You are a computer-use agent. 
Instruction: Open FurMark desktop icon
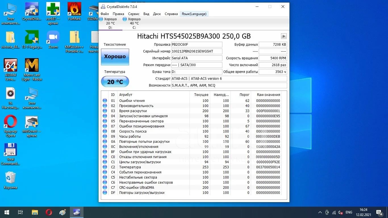[74, 12]
